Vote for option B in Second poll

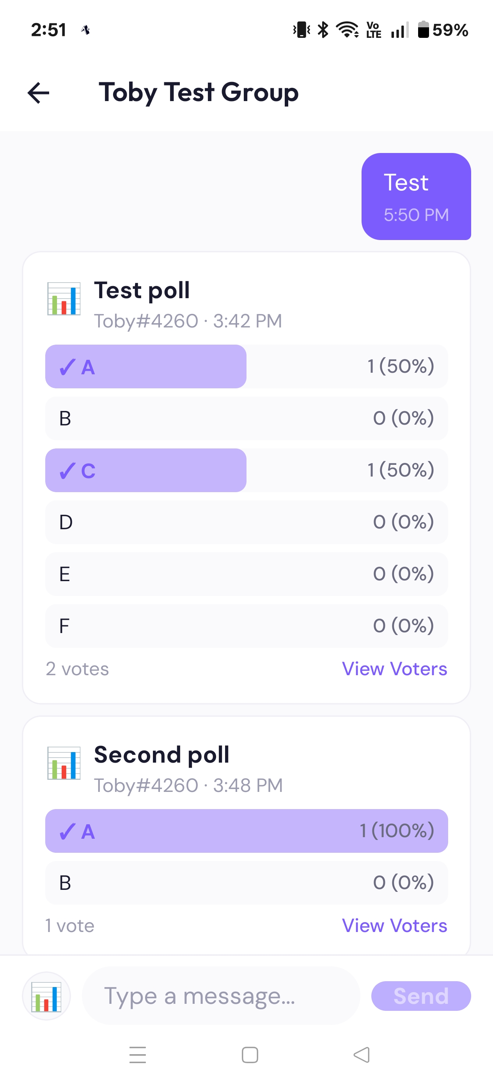[x=246, y=882]
